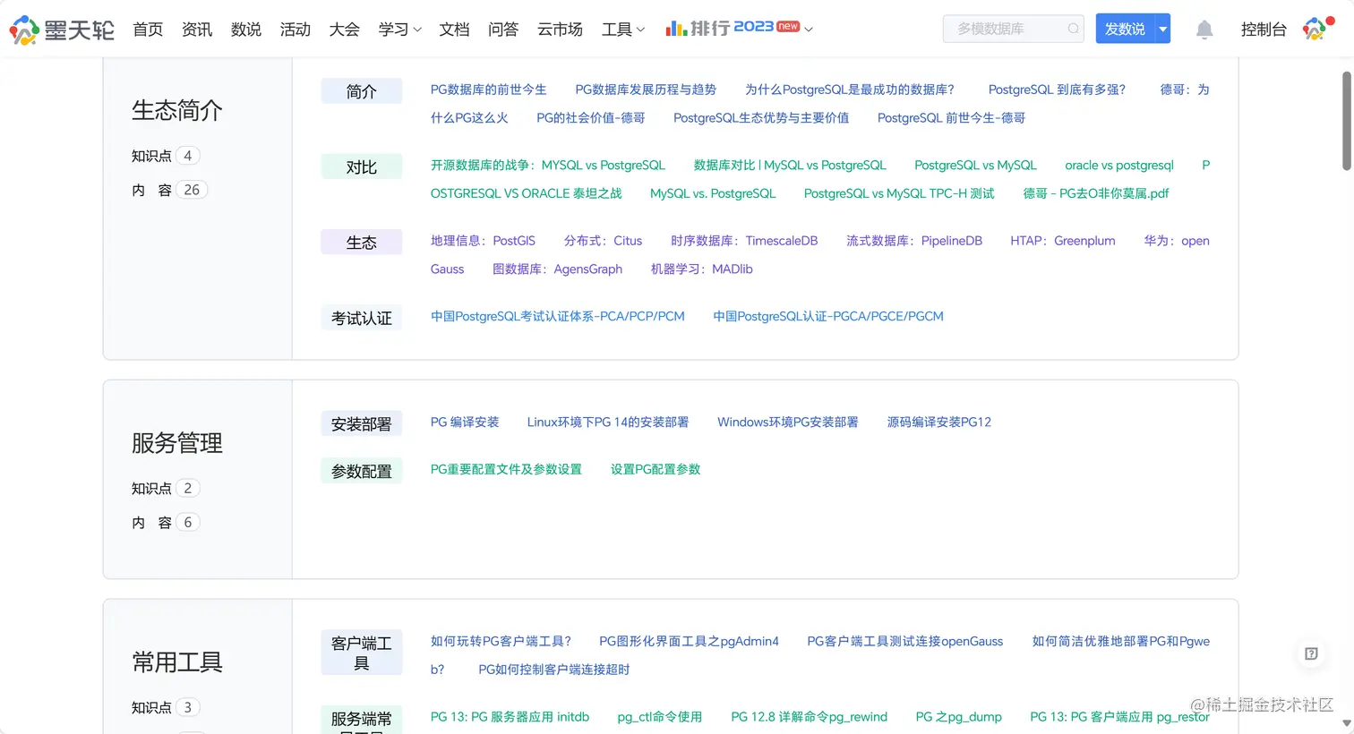Open 流式数据库: PipelineDB link
The image size is (1354, 734).
[914, 241]
